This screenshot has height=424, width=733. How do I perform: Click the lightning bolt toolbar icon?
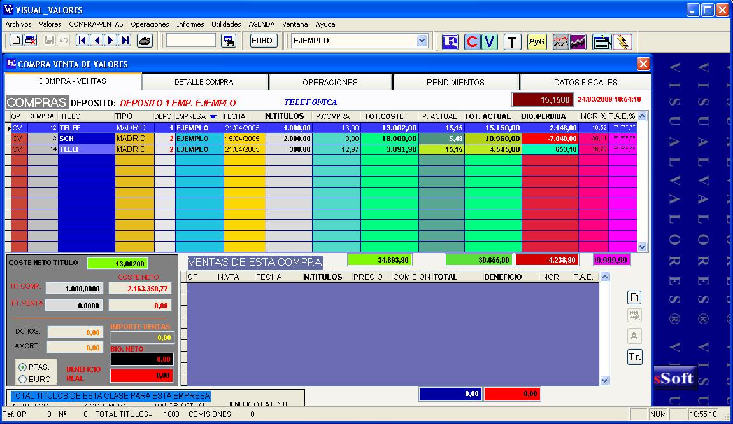[x=623, y=42]
